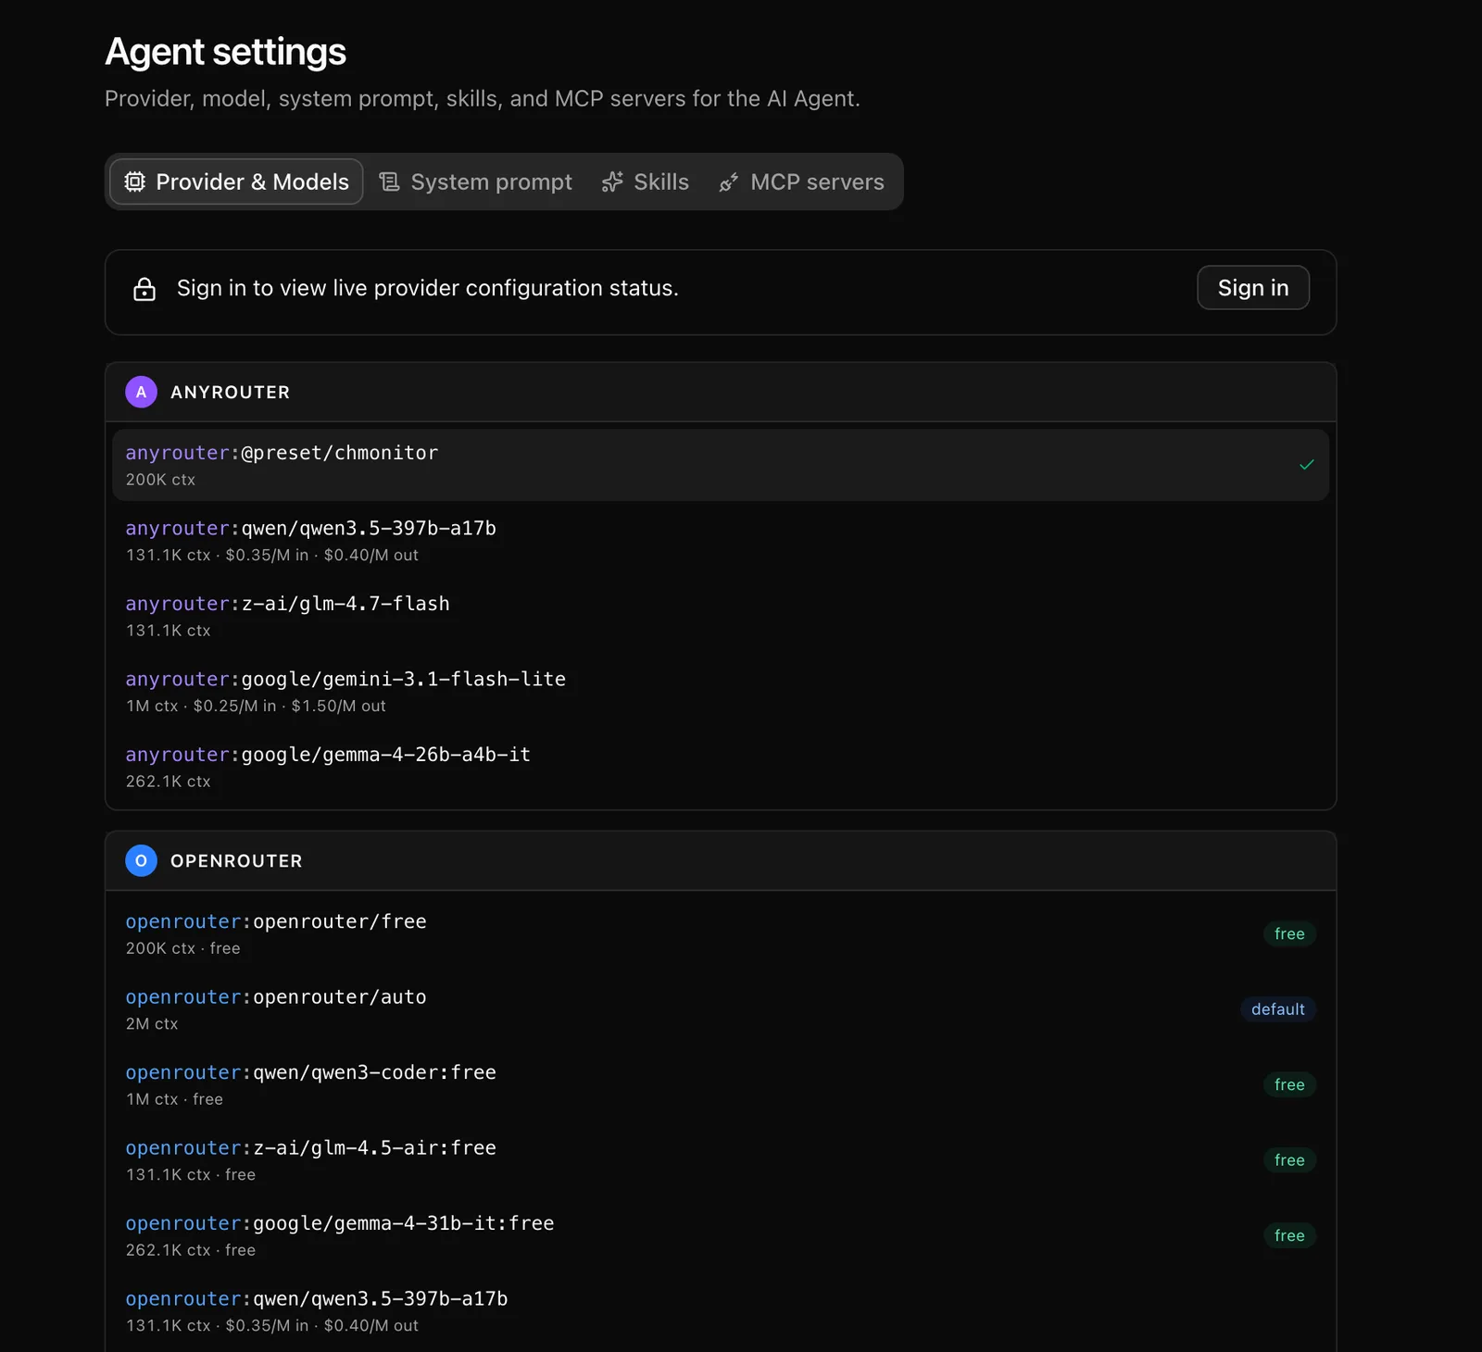Switch to the Skills tab
Image resolution: width=1482 pixels, height=1352 pixels.
(646, 182)
